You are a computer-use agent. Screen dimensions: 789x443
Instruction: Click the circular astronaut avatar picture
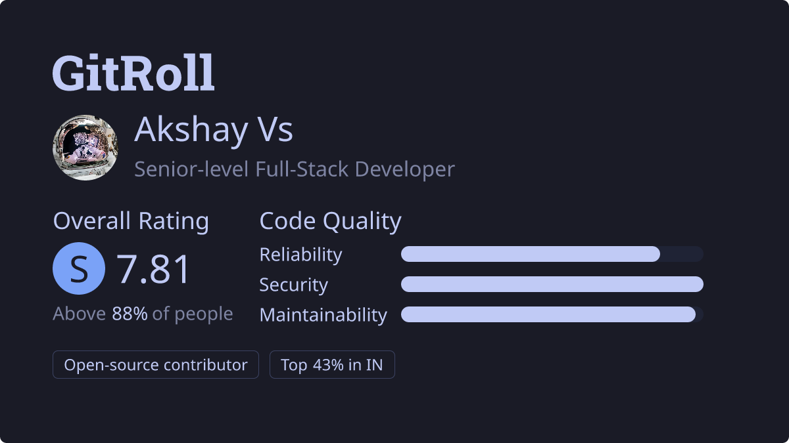tap(85, 148)
